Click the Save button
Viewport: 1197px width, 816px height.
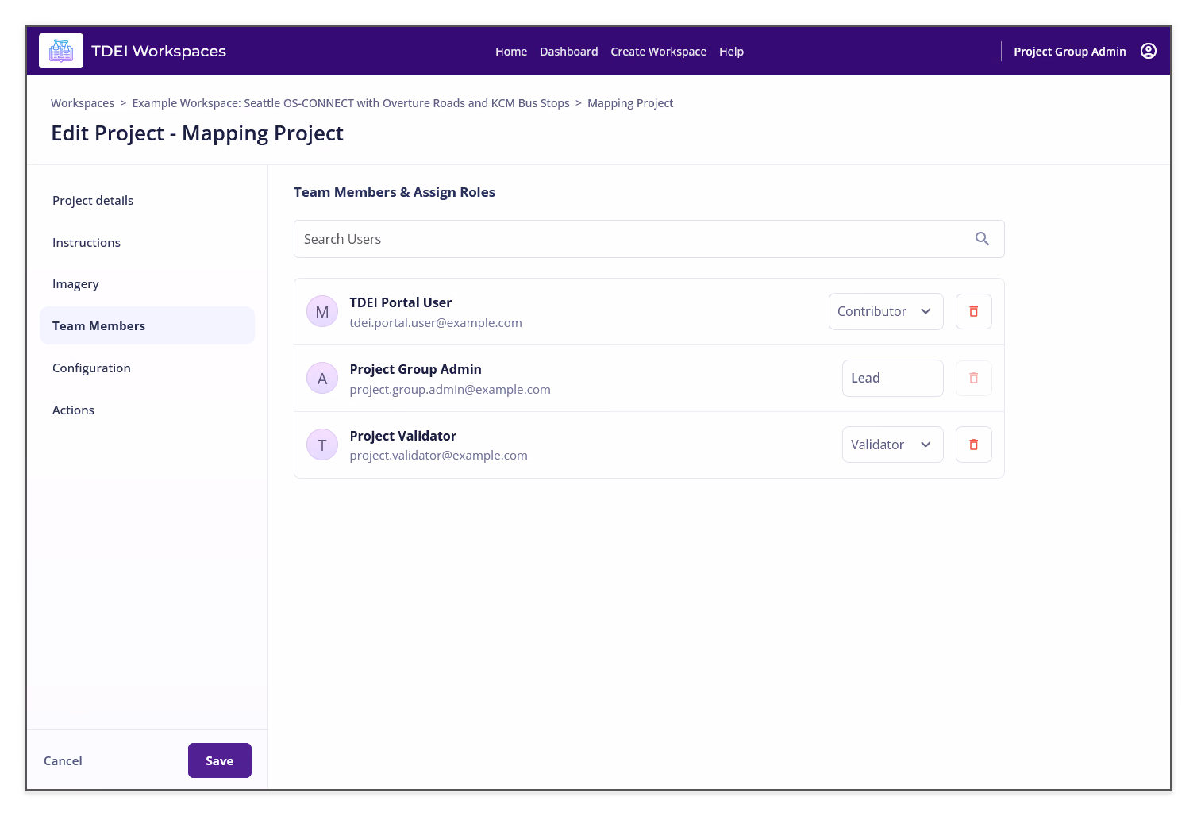[220, 760]
